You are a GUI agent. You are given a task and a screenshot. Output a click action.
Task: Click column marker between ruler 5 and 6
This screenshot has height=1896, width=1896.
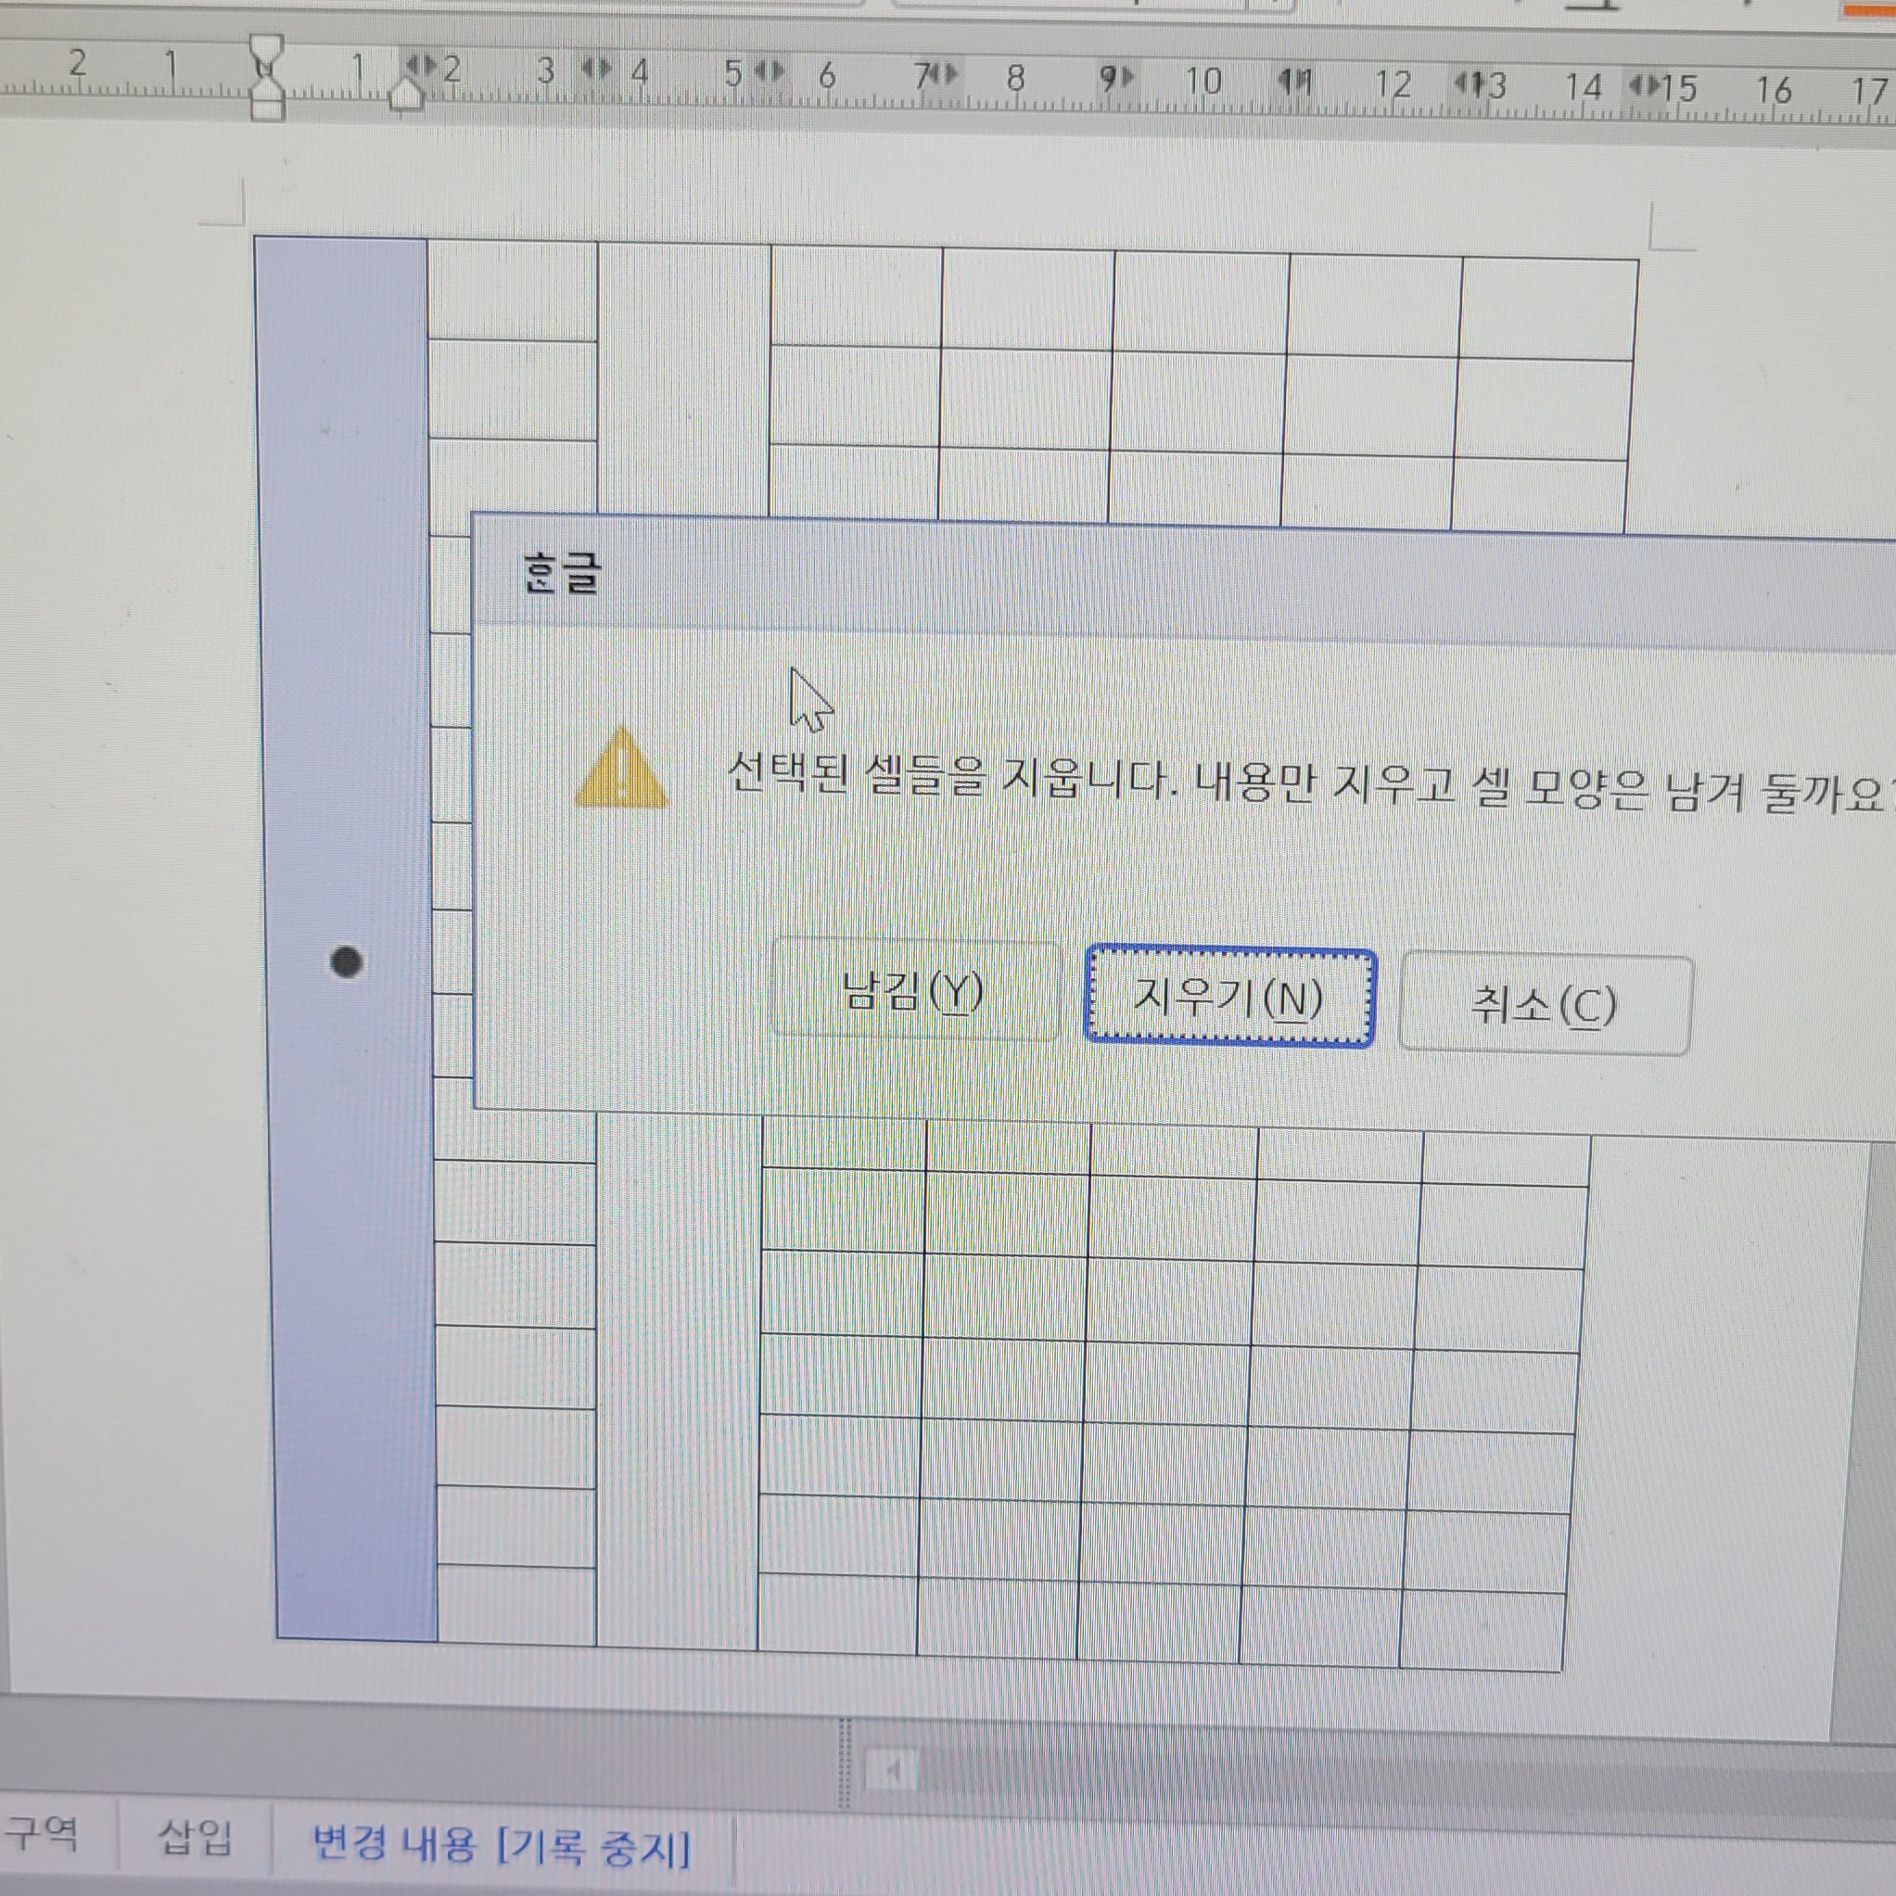(770, 70)
